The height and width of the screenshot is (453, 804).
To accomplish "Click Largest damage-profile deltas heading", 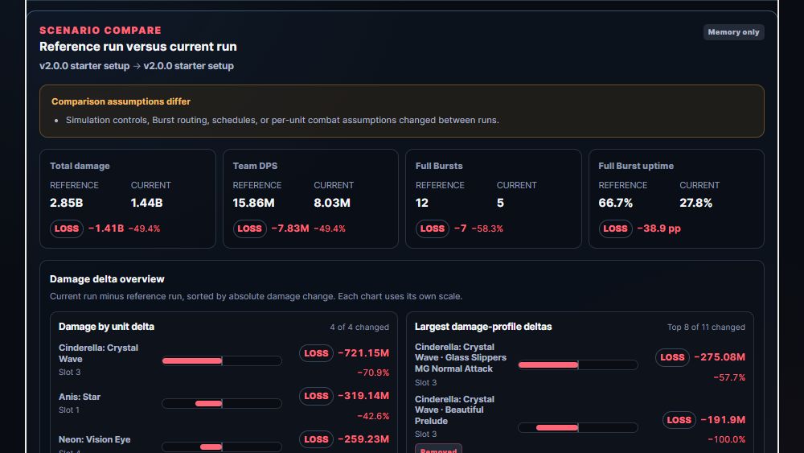I will click(483, 327).
